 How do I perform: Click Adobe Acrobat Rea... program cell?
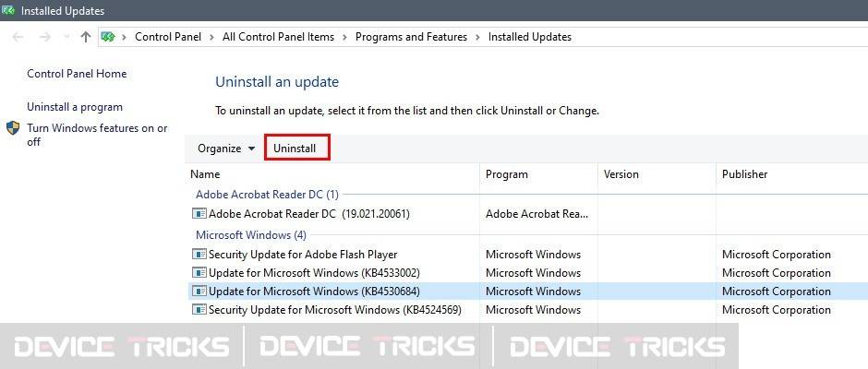coord(537,214)
